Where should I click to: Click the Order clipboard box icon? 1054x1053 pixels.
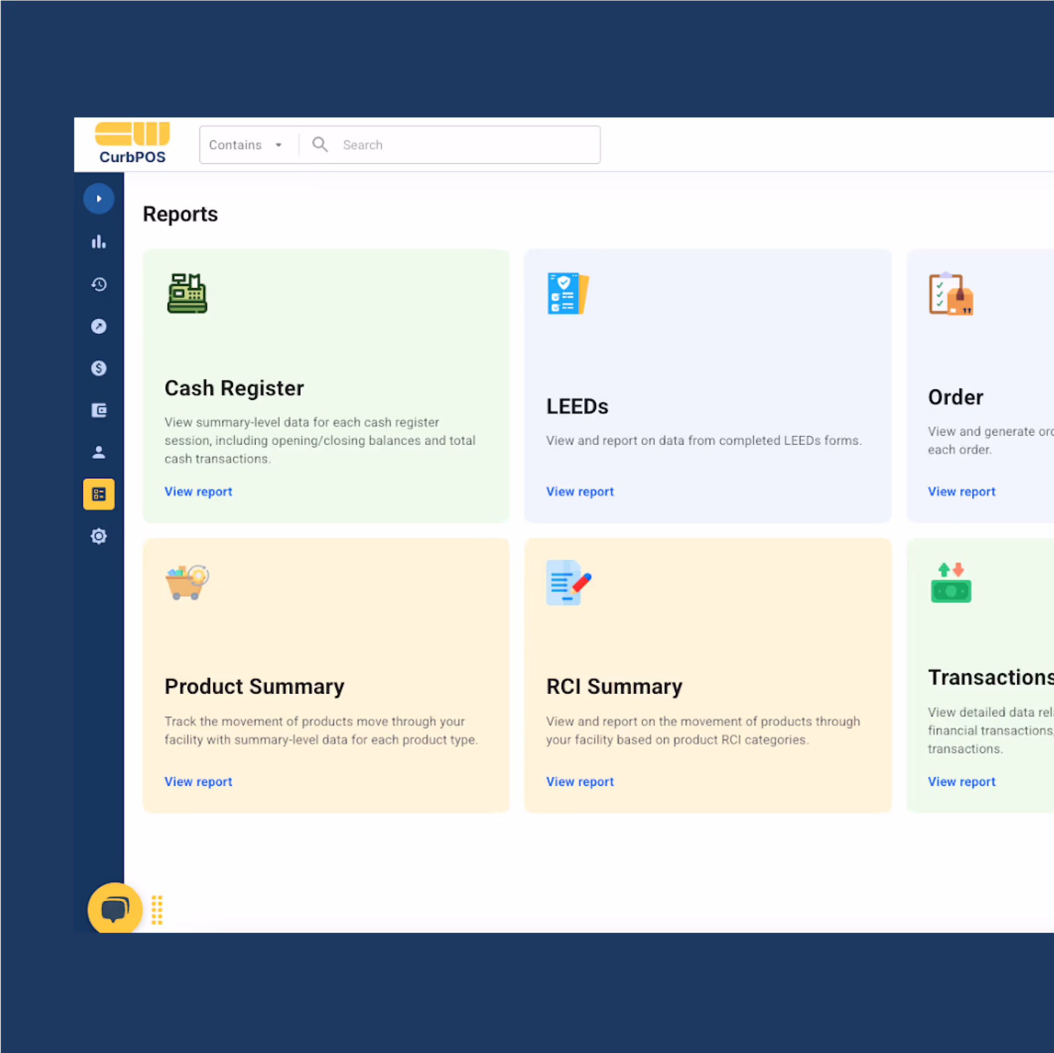951,294
